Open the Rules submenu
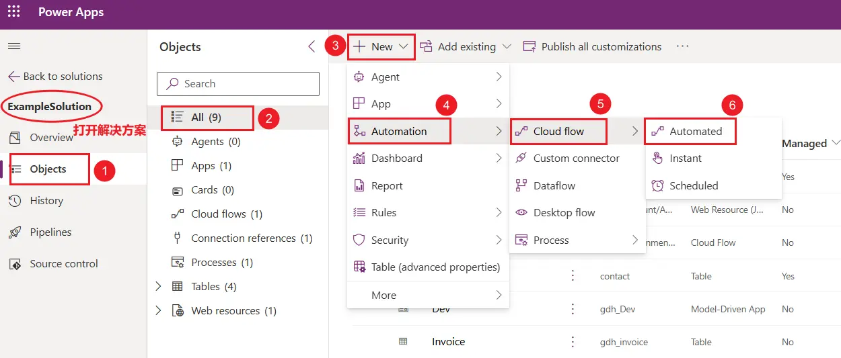Viewport: 841px width, 358px height. tap(428, 213)
